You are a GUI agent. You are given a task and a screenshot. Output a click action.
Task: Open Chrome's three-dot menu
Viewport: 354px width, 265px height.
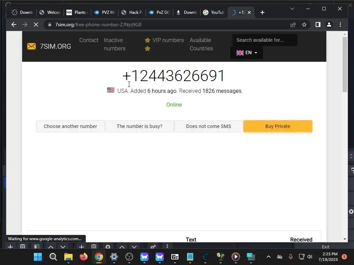pos(340,24)
